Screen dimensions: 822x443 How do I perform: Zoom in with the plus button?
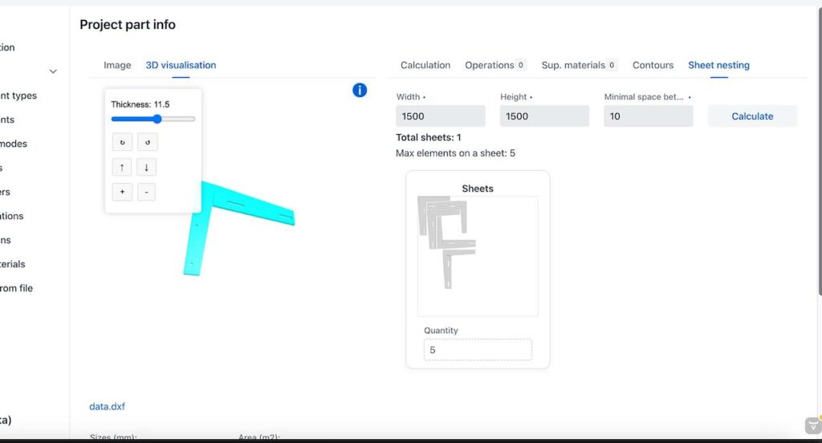pos(122,192)
